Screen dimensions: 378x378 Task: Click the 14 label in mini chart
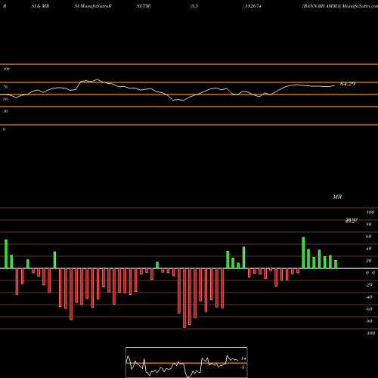(243, 358)
